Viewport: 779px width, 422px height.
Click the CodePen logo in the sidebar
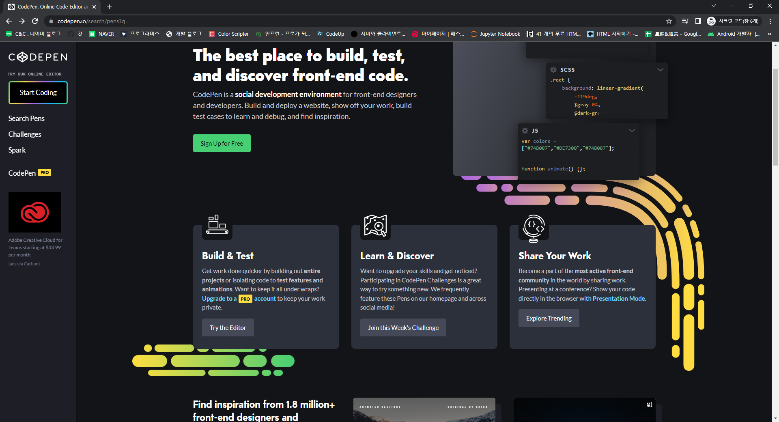[x=38, y=57]
